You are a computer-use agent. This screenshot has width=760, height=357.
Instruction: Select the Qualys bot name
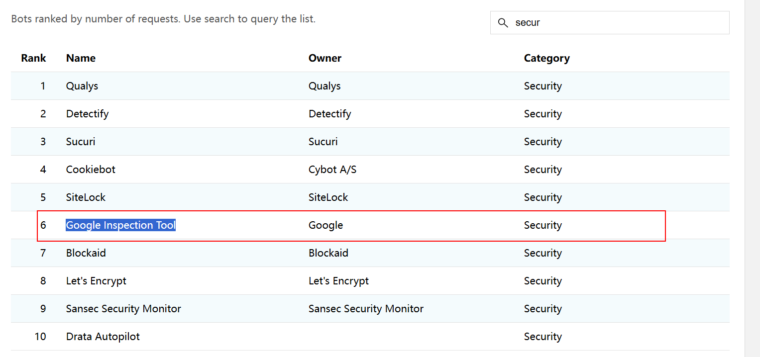[82, 86]
